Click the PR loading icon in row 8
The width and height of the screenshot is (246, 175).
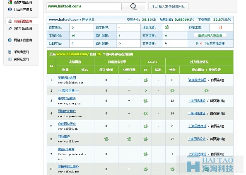pos(146,169)
